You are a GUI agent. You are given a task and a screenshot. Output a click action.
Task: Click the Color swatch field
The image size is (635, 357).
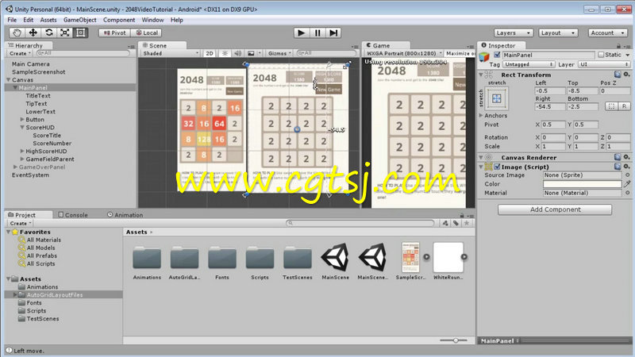[x=582, y=184]
